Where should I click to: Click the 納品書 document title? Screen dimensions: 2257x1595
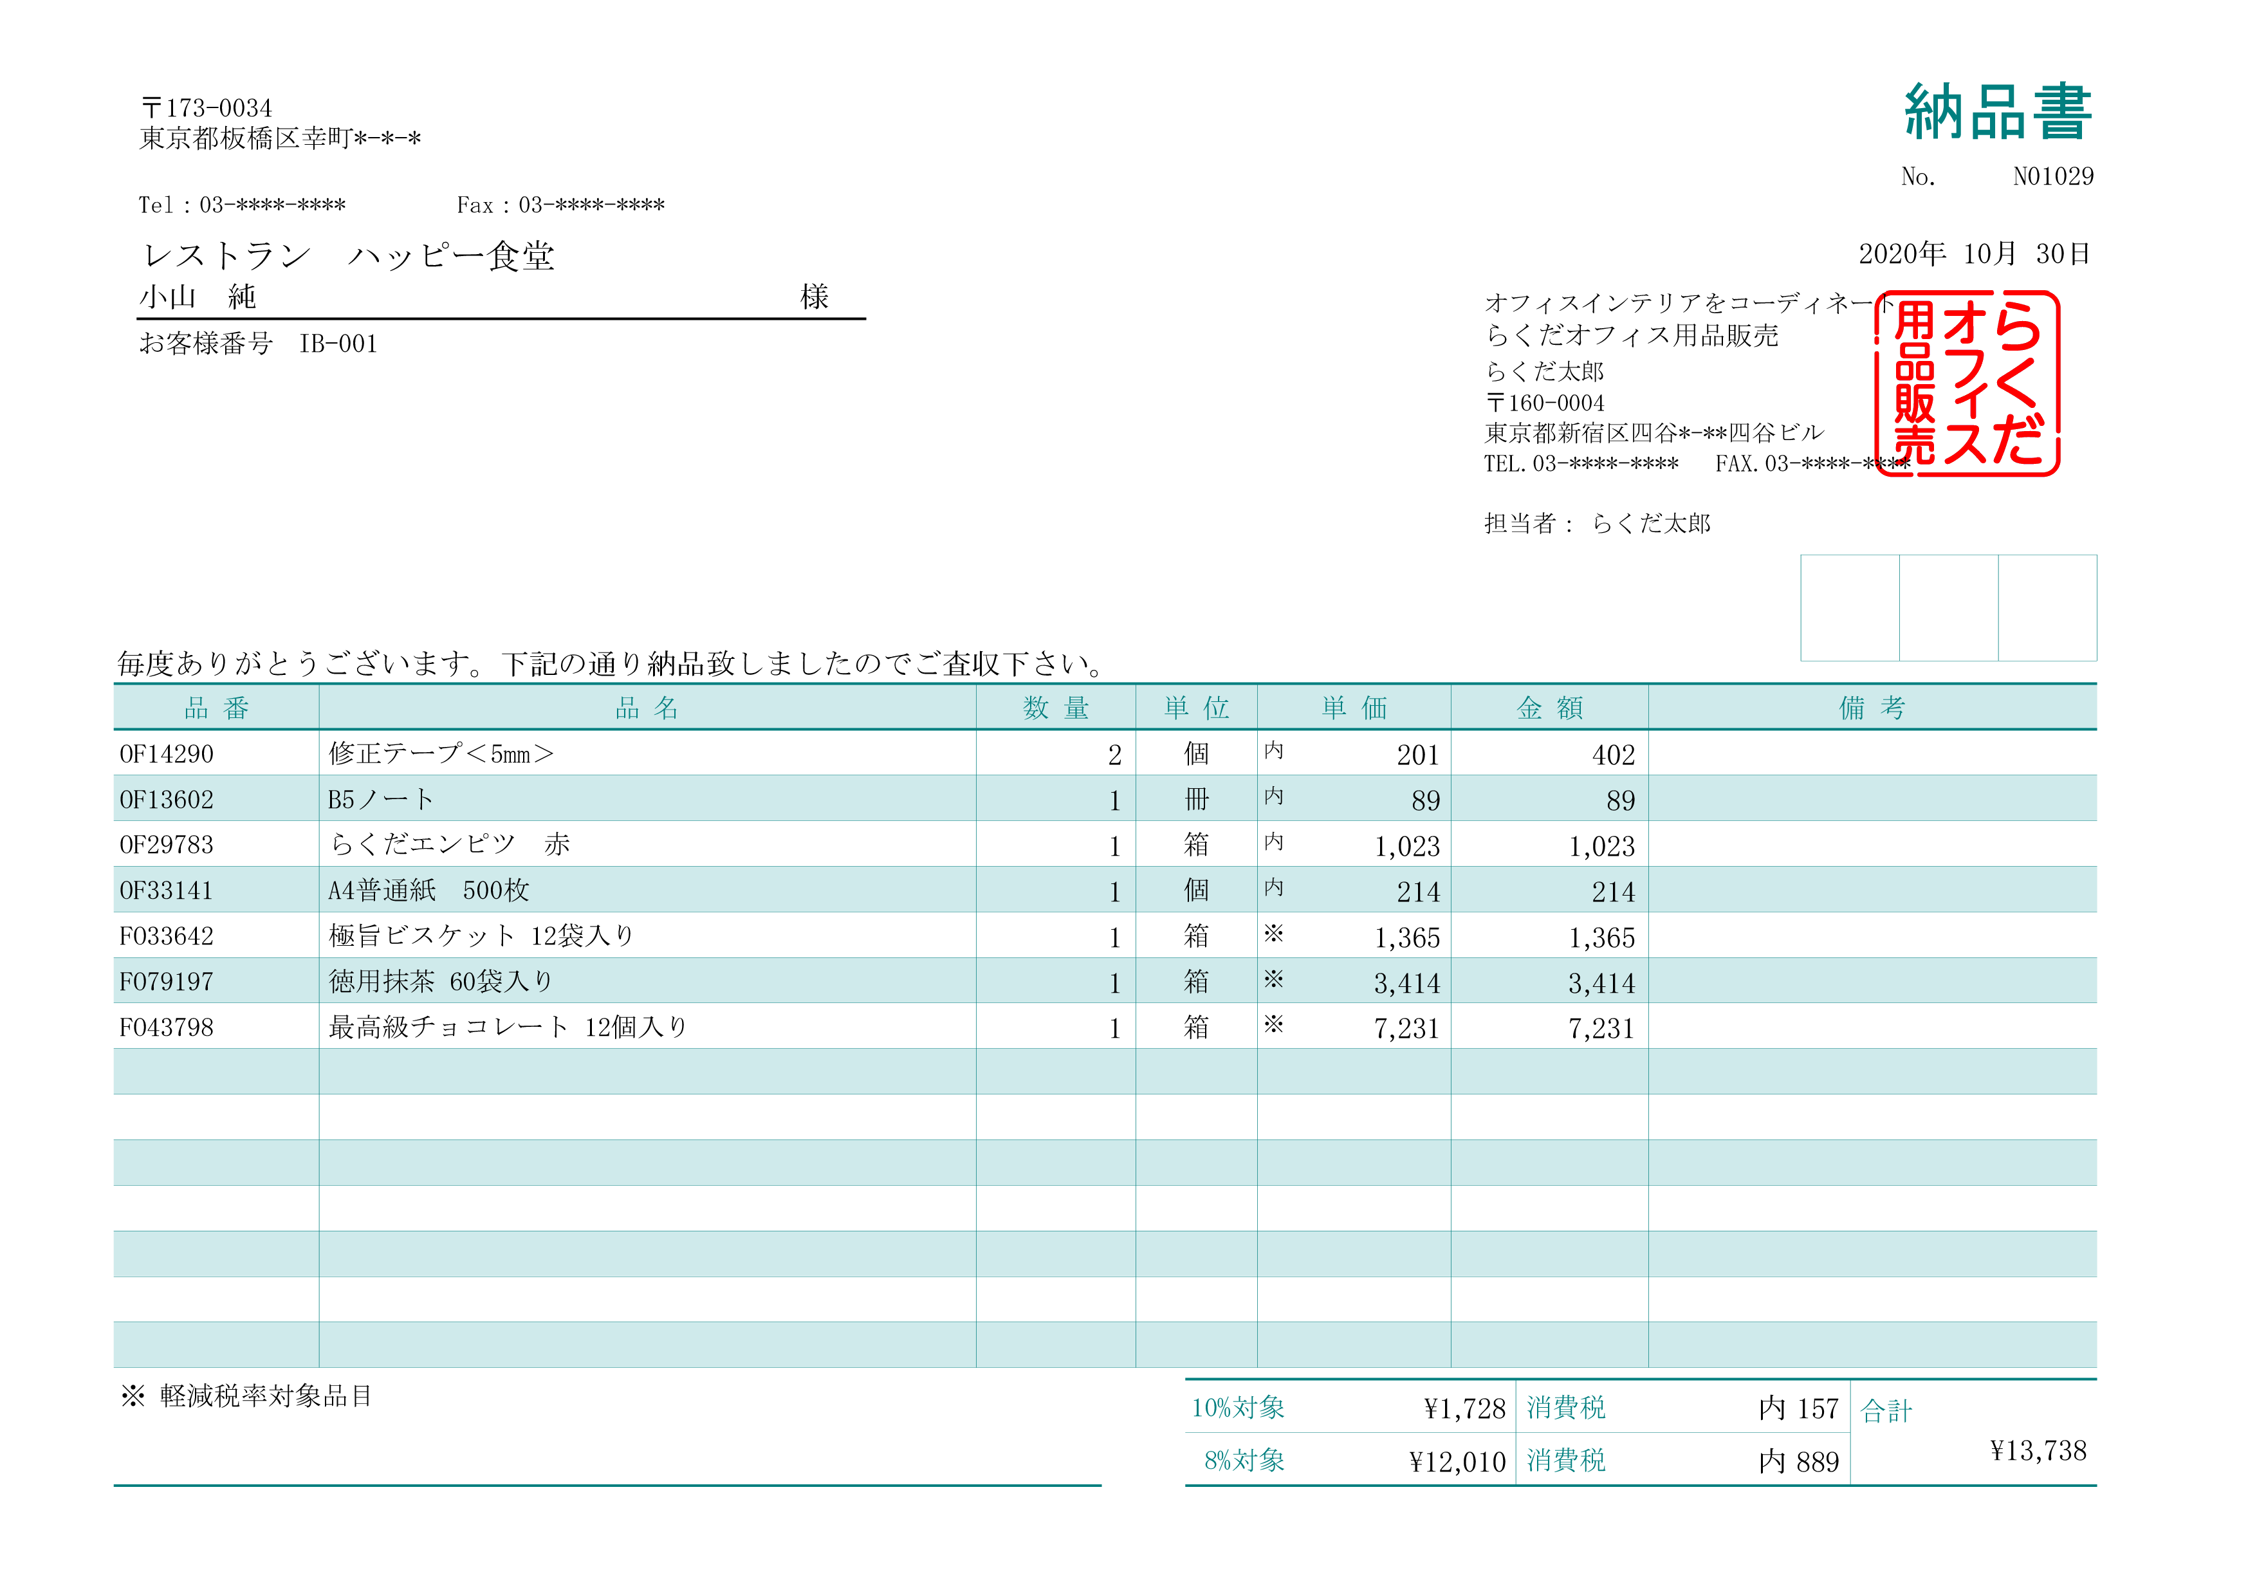point(1998,112)
